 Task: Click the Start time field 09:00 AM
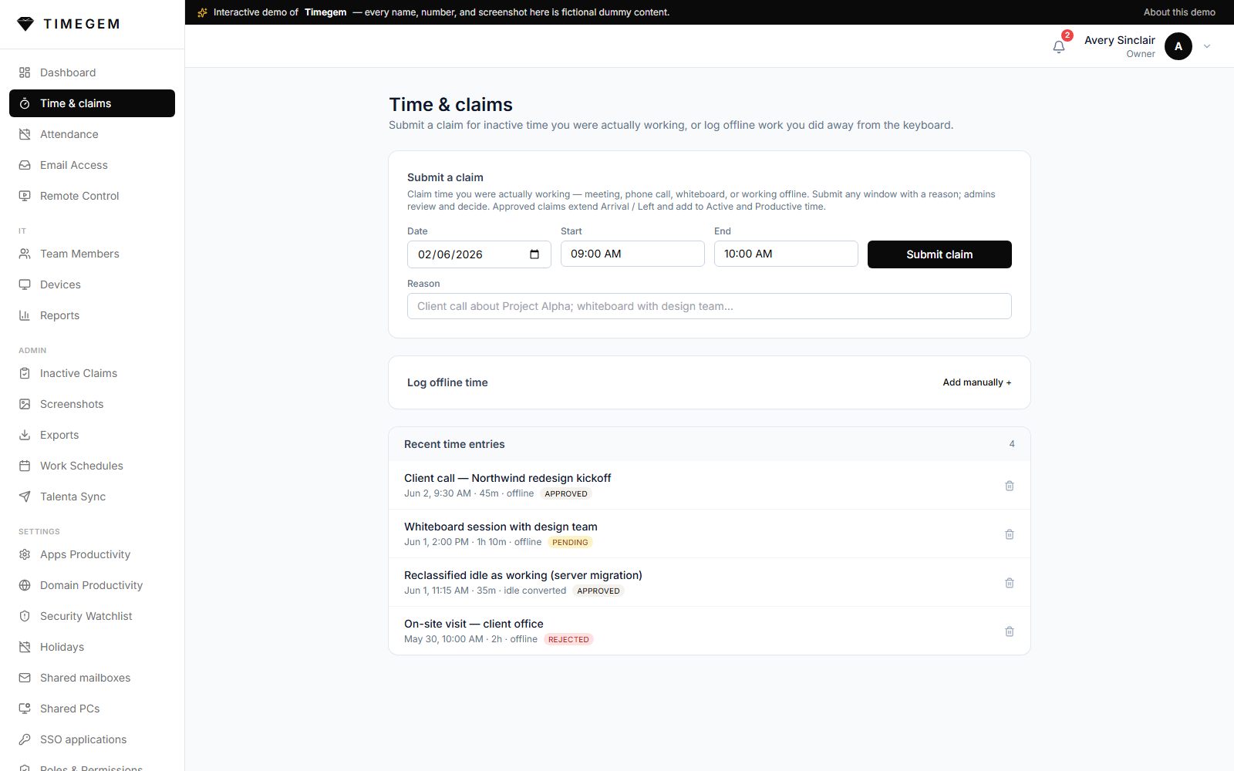632,254
